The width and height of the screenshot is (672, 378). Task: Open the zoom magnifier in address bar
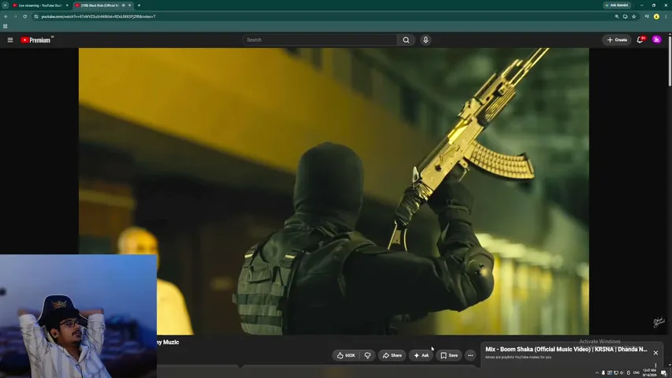click(617, 17)
